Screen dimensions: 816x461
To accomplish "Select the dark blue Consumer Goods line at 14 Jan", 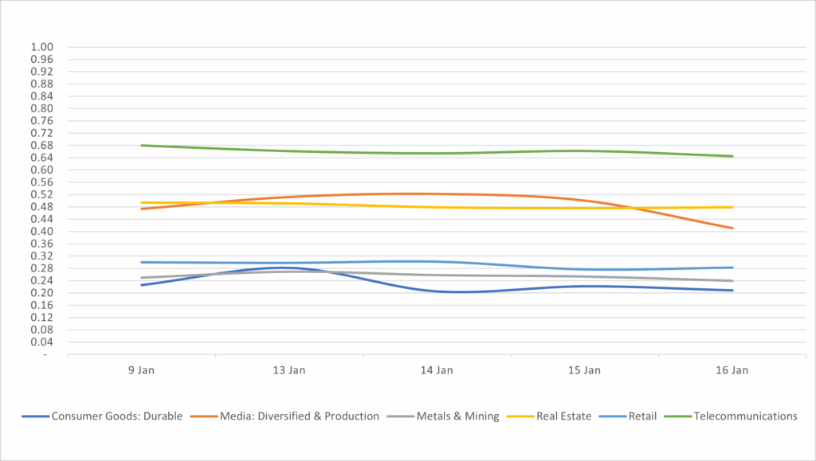I will (437, 291).
